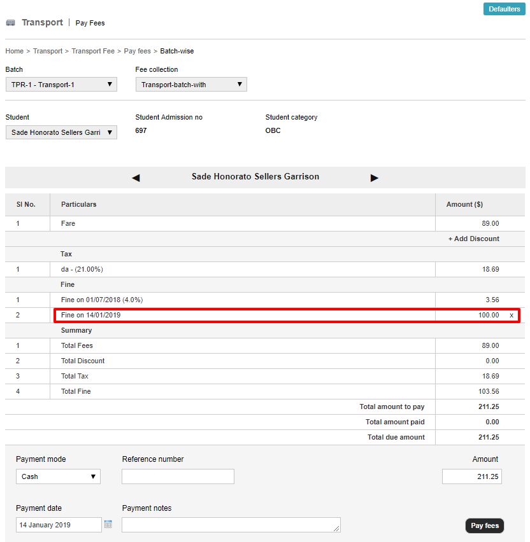Click the Fine on 01/07/2018 (4.0%) row
Image resolution: width=530 pixels, height=542 pixels.
tap(265, 300)
